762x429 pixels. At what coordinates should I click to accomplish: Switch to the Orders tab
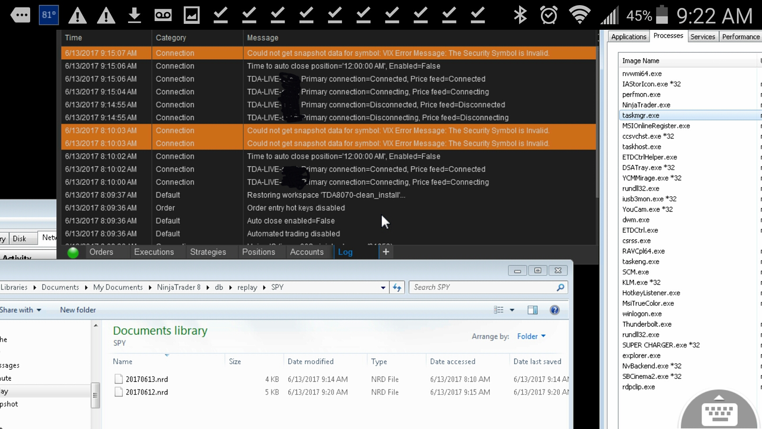[x=101, y=252]
